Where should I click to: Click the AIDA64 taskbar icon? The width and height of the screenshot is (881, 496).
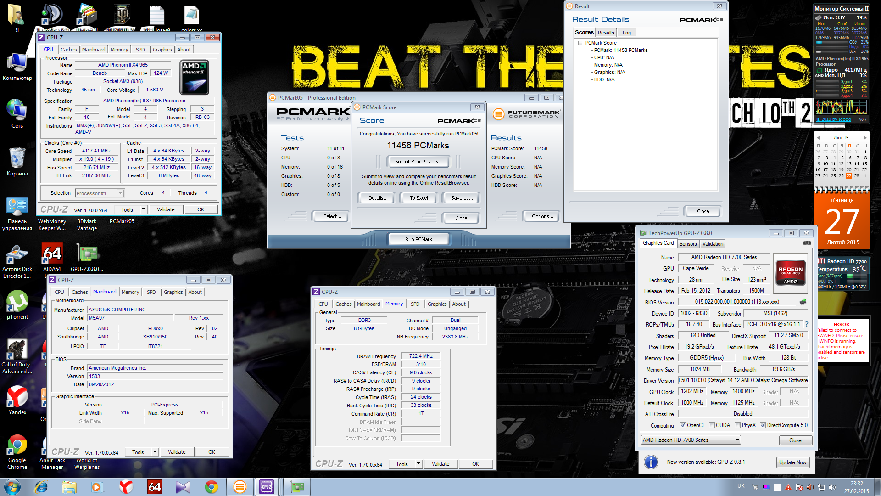pyautogui.click(x=154, y=487)
